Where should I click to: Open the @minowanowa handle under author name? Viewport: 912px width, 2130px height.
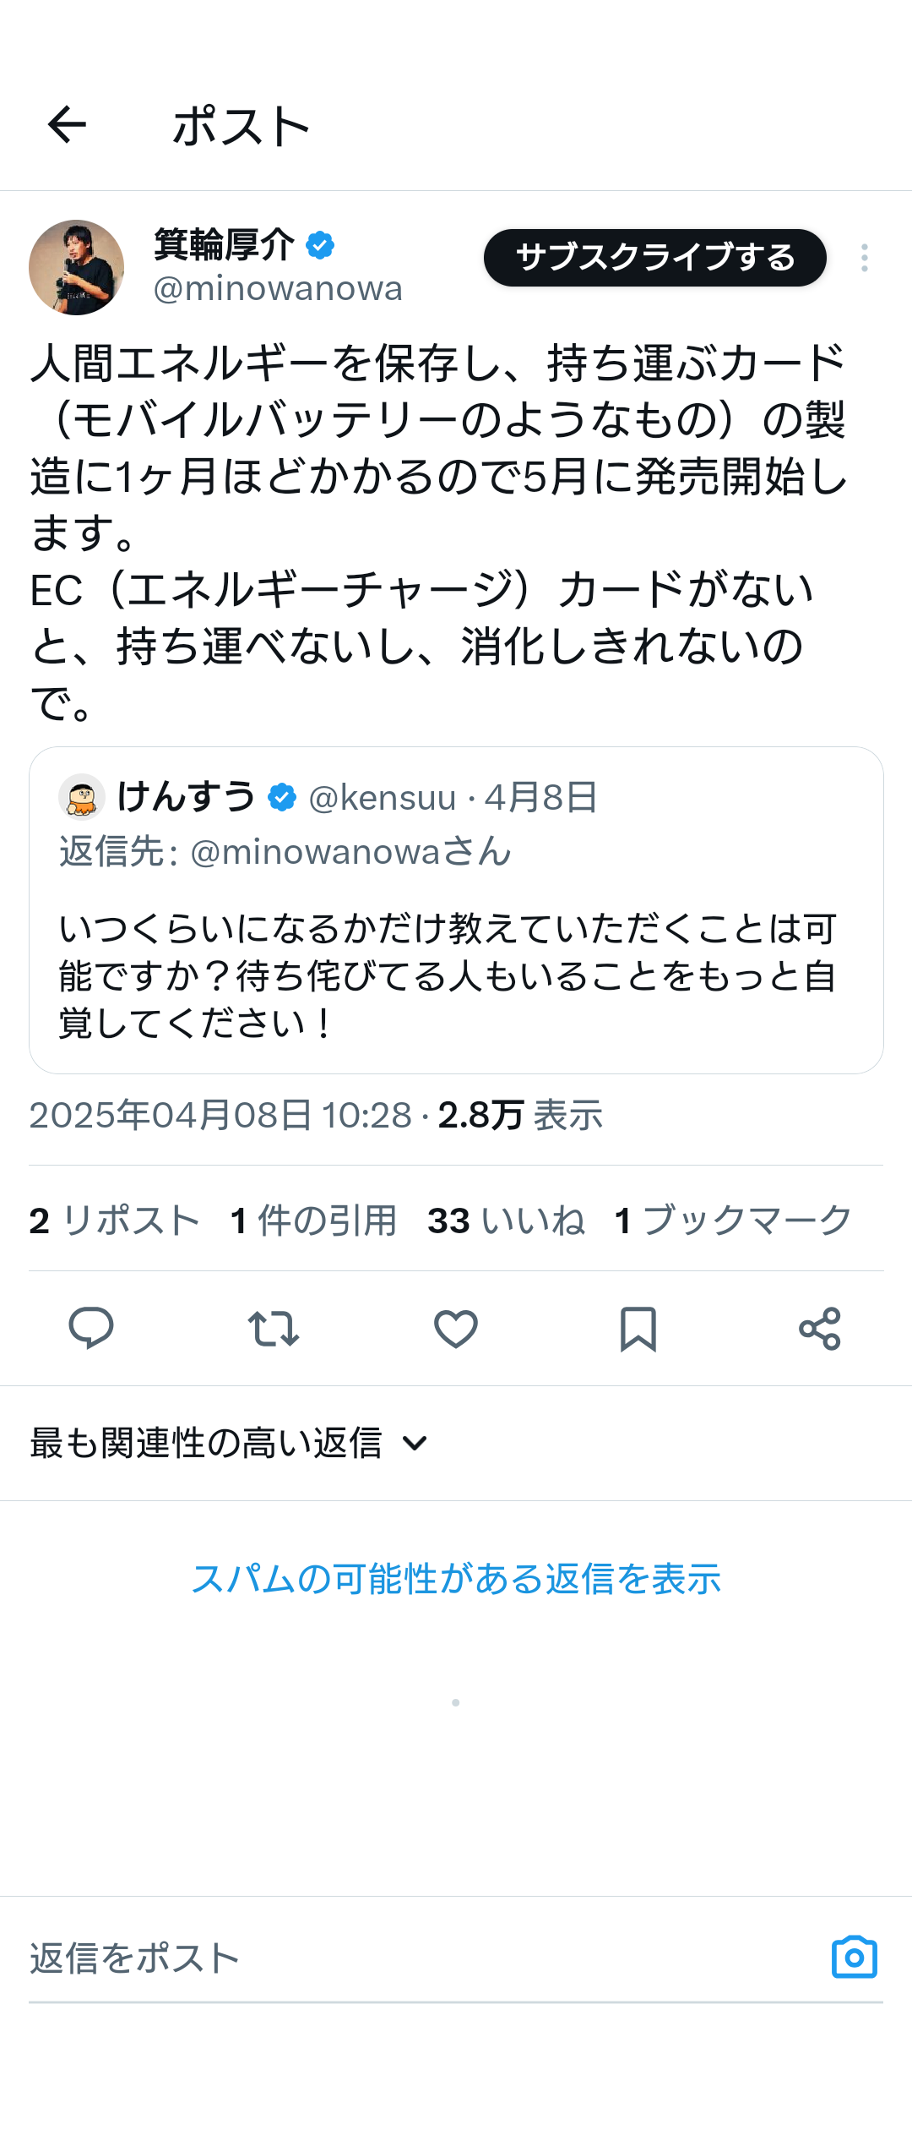[x=278, y=289]
